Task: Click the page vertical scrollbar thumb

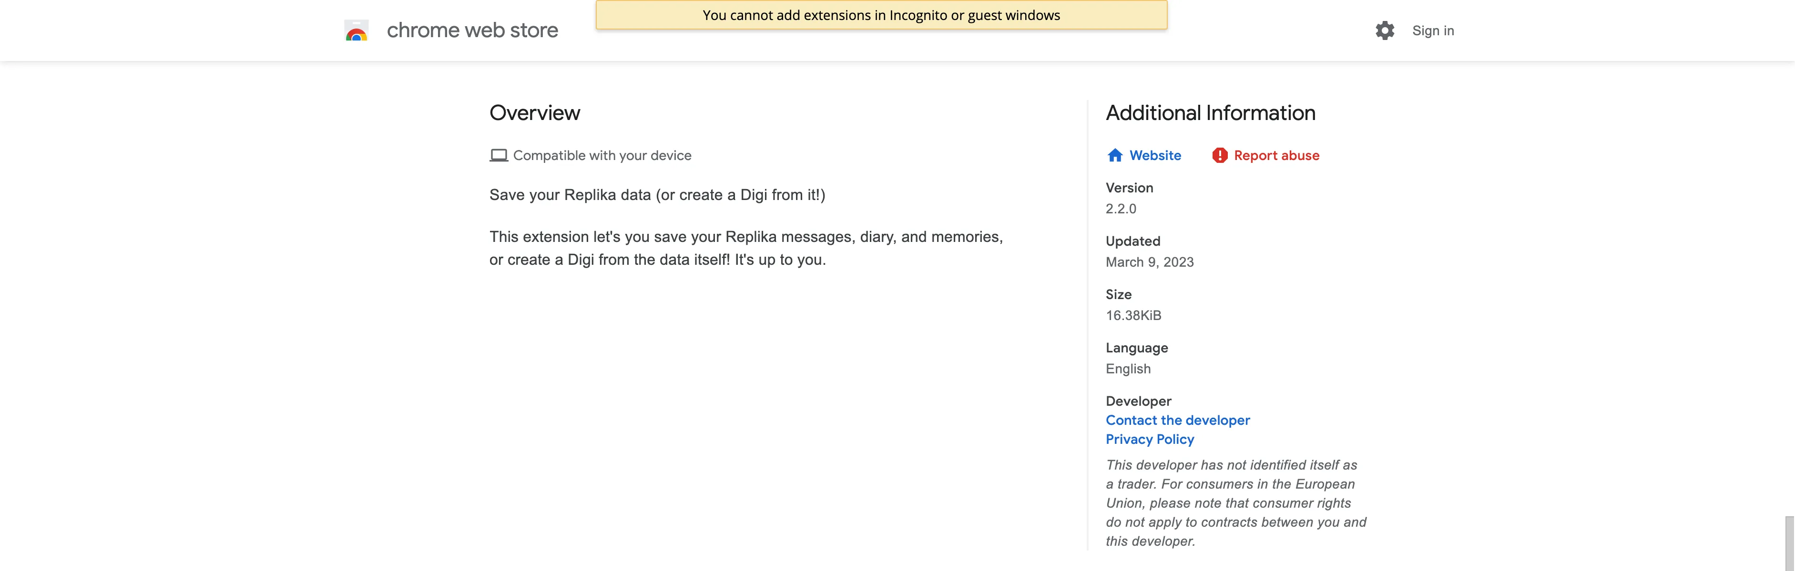Action: click(1789, 543)
